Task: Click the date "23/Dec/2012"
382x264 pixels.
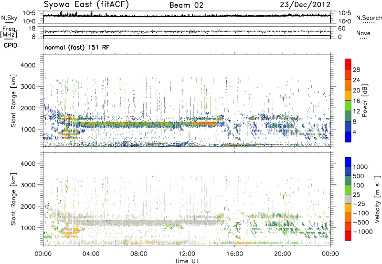Action: 305,5
